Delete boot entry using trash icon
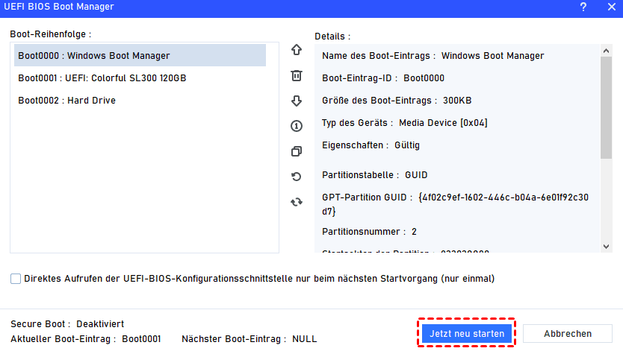 (x=297, y=75)
